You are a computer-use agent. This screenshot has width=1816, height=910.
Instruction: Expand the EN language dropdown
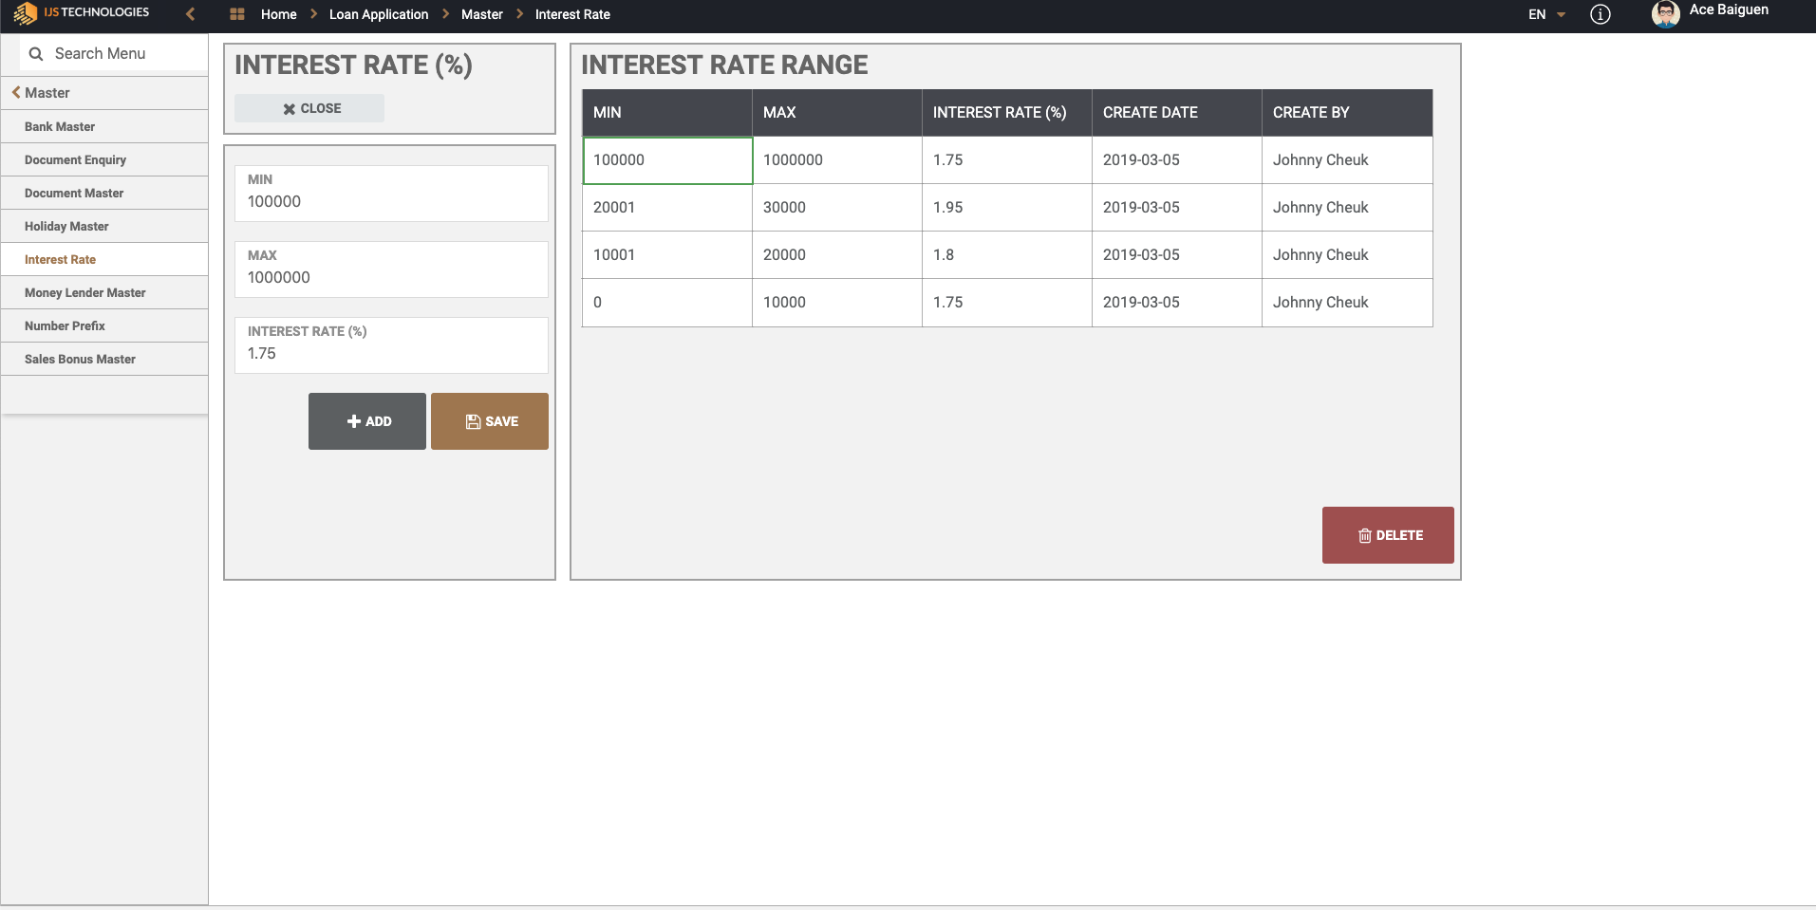coord(1546,14)
